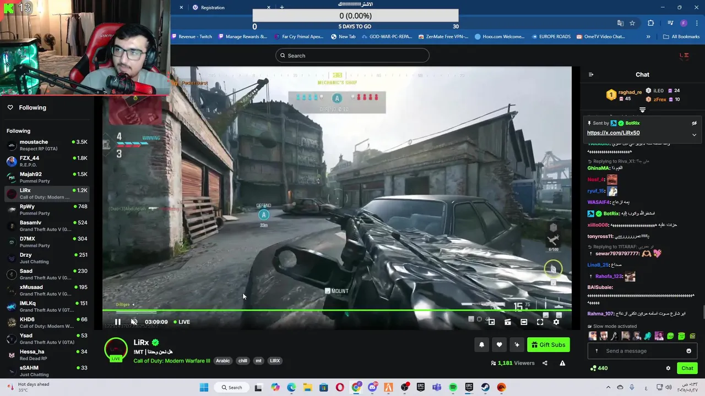Click the chill tag
The image size is (705, 396).
click(242, 361)
